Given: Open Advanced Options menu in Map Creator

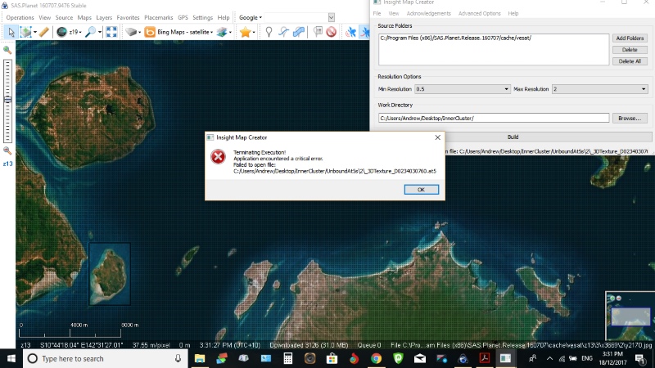Looking at the screenshot, I should [x=479, y=14].
